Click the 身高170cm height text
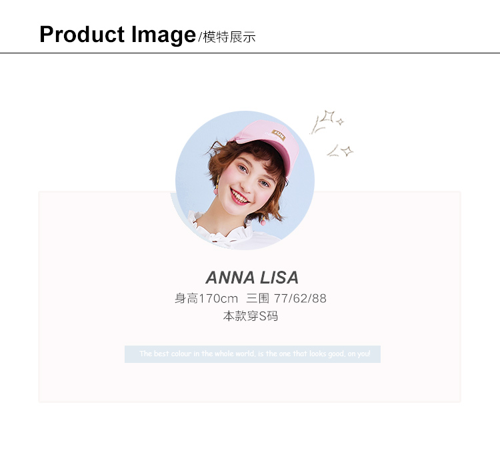This screenshot has height=467, width=500. pos(206,298)
